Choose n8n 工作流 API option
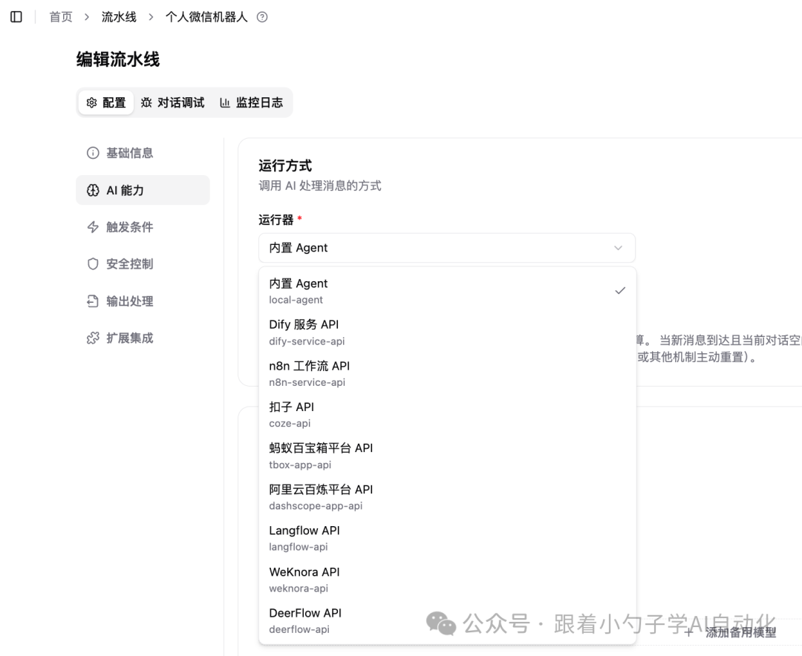The image size is (802, 656). click(x=448, y=374)
